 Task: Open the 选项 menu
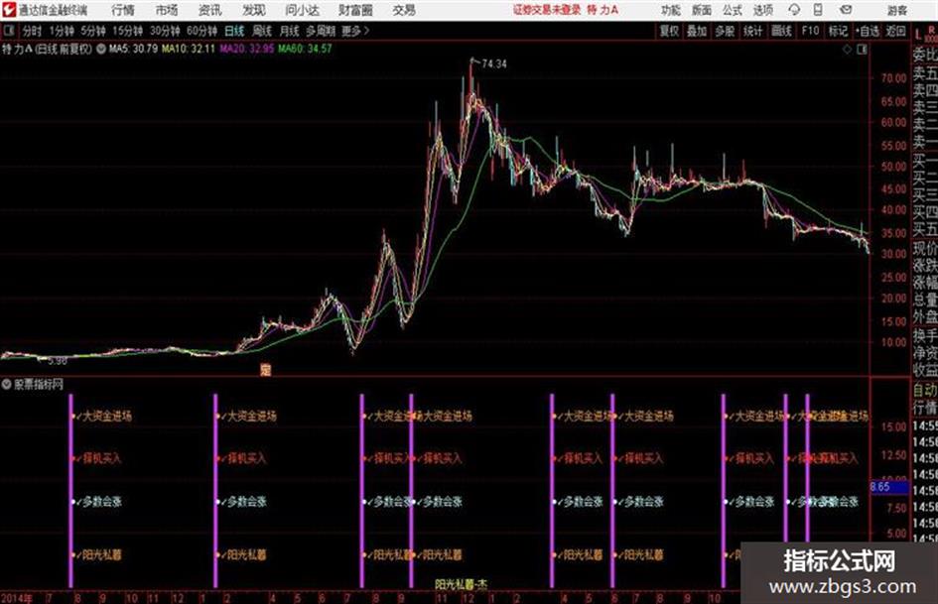point(762,10)
